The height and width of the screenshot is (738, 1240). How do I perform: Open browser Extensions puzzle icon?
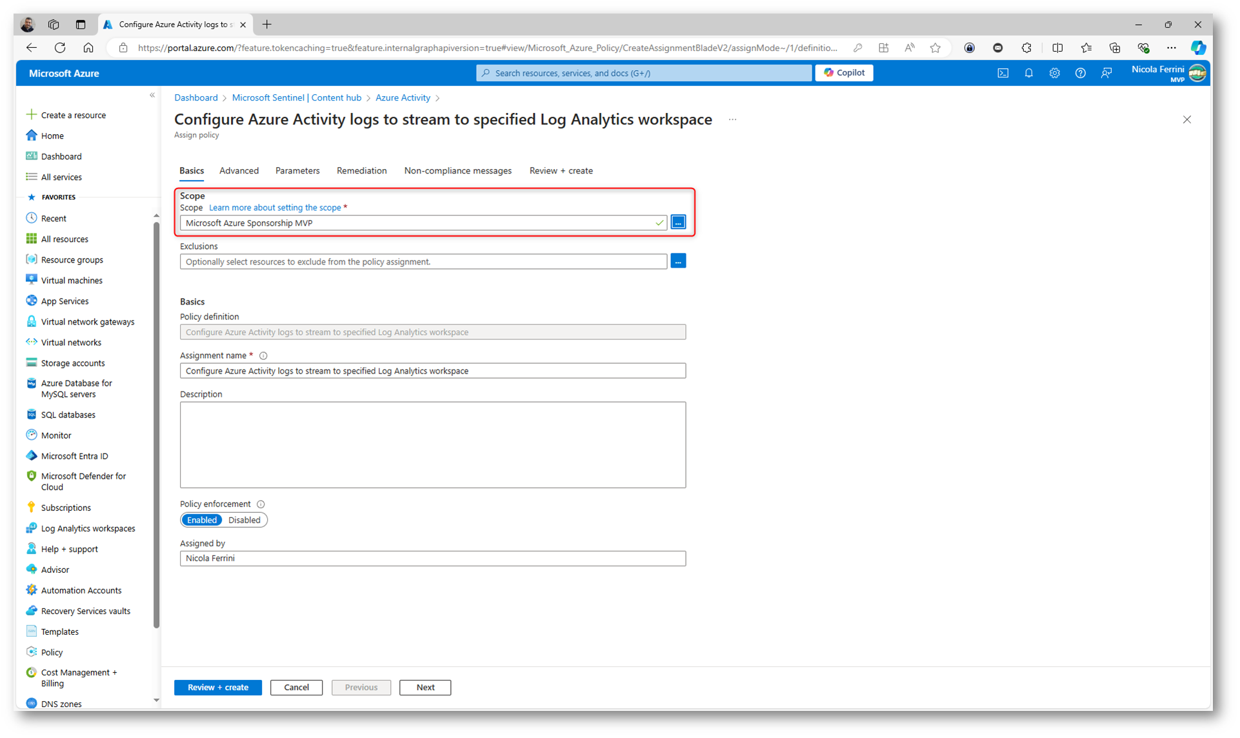tap(1026, 48)
